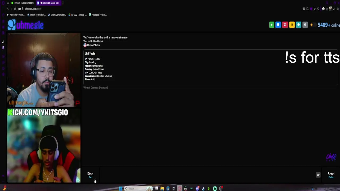
Task: Click the Virtual Camera Detected message
Action: pyautogui.click(x=96, y=88)
